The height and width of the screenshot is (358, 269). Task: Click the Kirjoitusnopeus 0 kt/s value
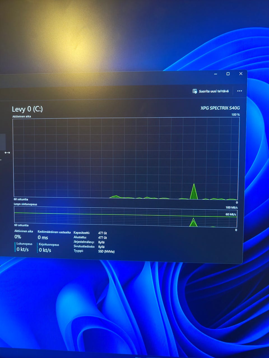click(45, 250)
